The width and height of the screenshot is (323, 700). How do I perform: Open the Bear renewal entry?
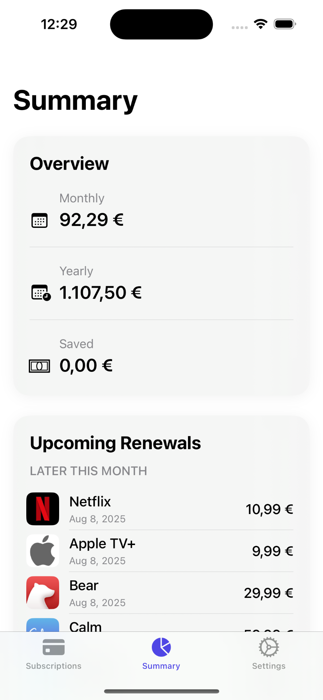coord(161,593)
